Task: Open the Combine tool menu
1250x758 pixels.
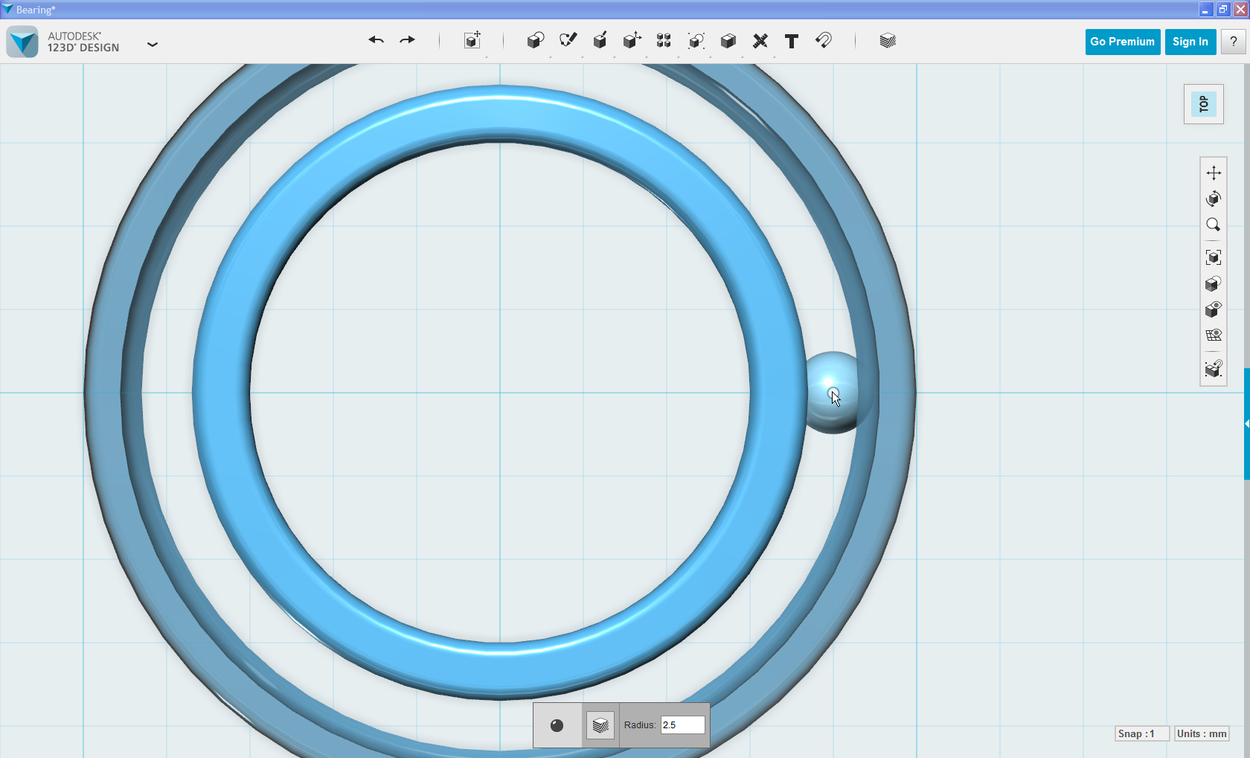Action: [x=728, y=41]
